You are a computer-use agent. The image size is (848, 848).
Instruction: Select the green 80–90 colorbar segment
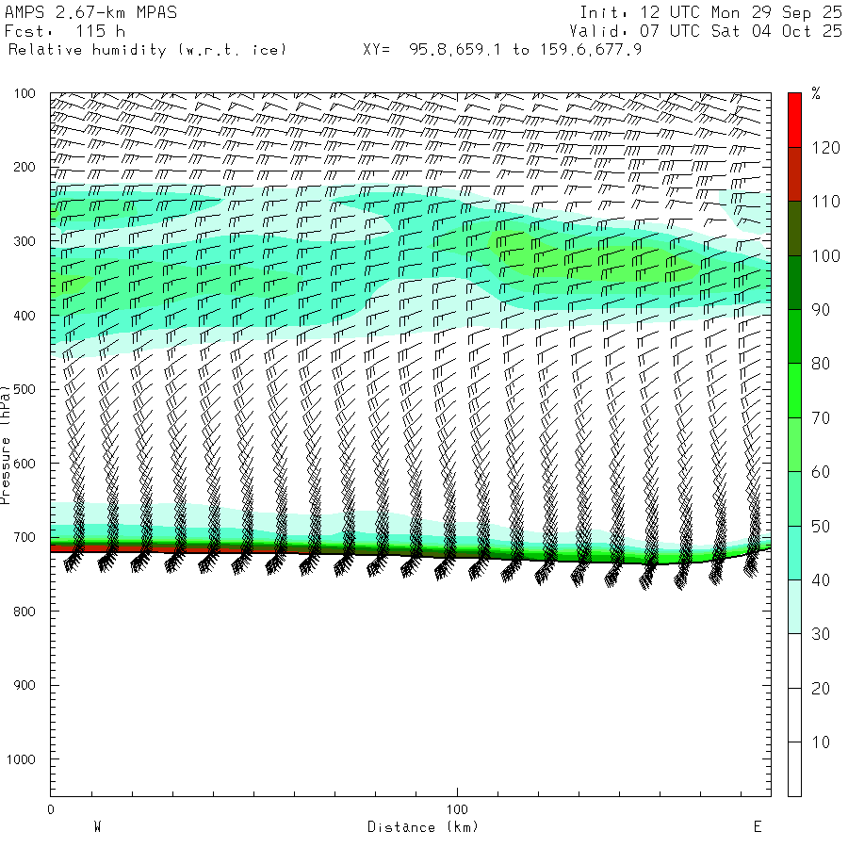(x=794, y=336)
